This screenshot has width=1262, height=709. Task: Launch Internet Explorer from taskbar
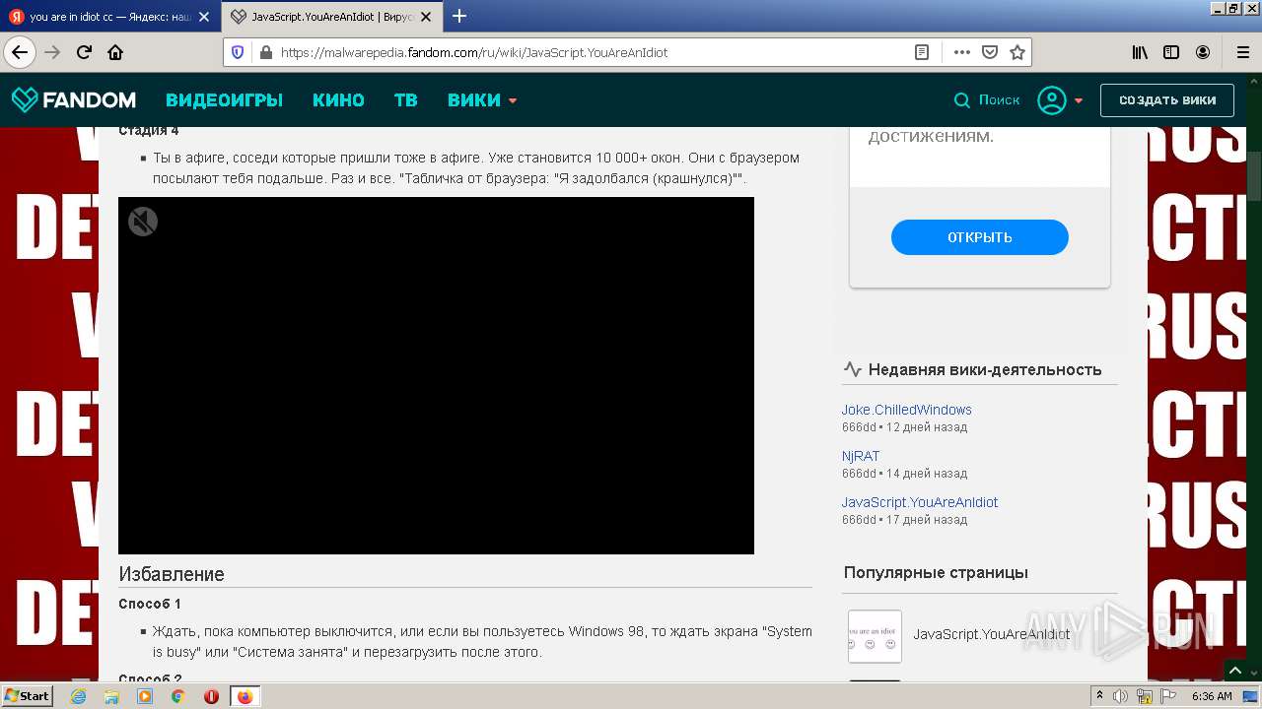click(x=79, y=696)
